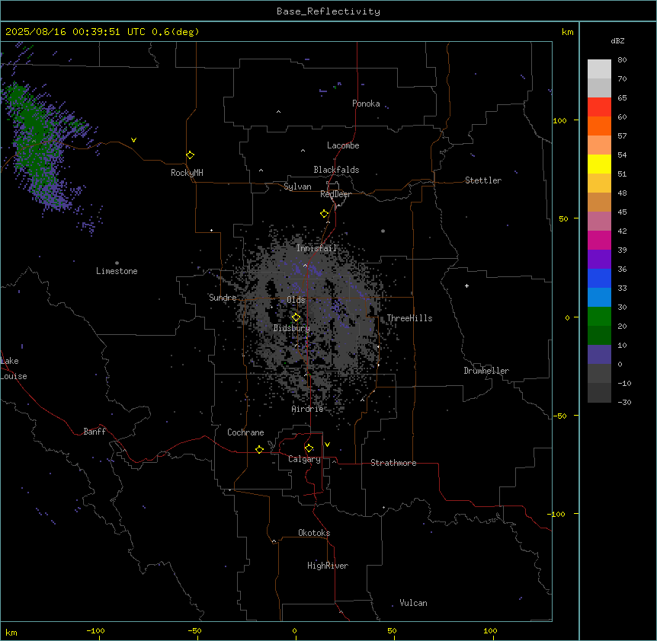Select the Vulcan label
This screenshot has height=641, width=657.
tap(414, 603)
